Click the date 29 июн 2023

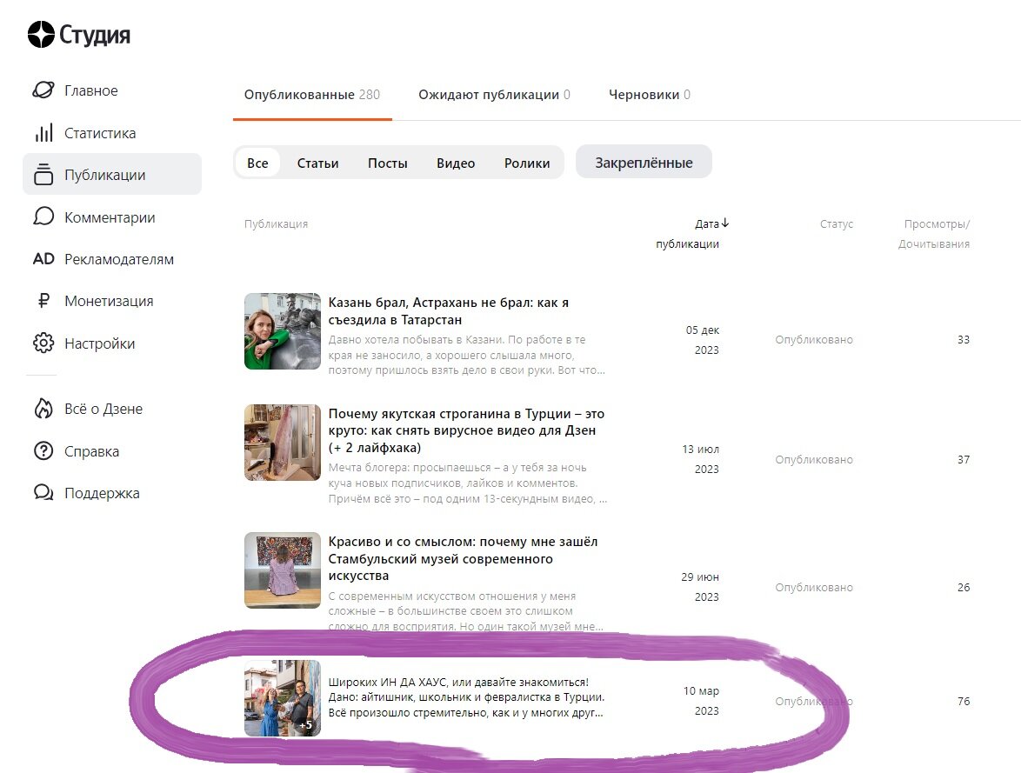click(700, 586)
